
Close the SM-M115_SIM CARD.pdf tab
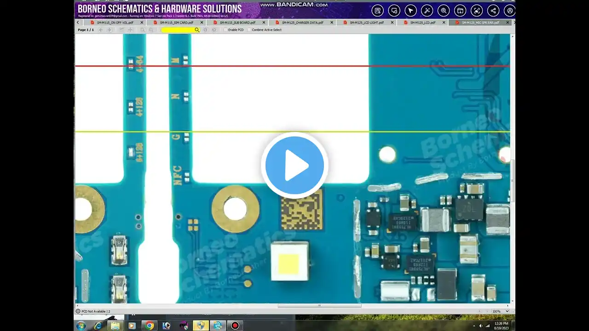(202, 23)
